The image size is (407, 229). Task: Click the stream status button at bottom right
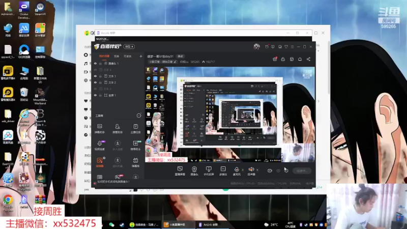pos(302,170)
